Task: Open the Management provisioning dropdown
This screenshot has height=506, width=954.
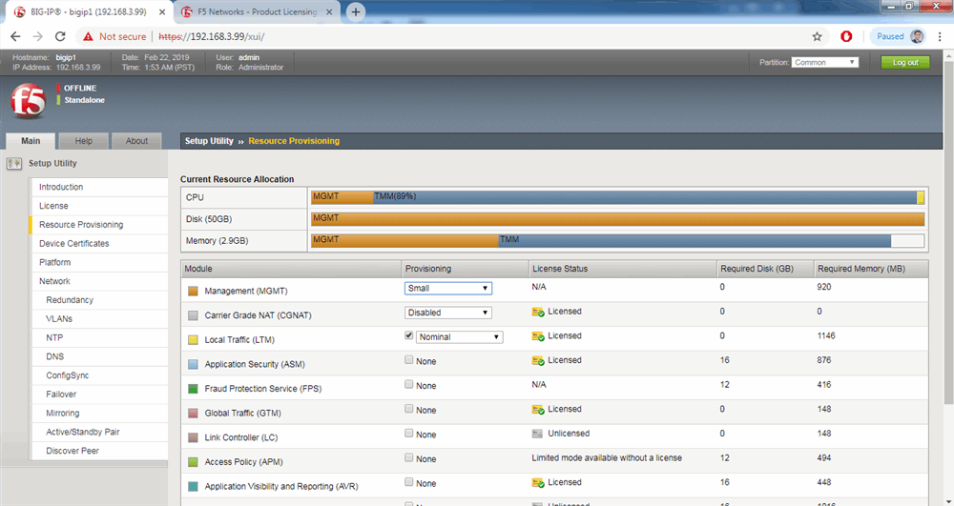Action: (x=448, y=288)
